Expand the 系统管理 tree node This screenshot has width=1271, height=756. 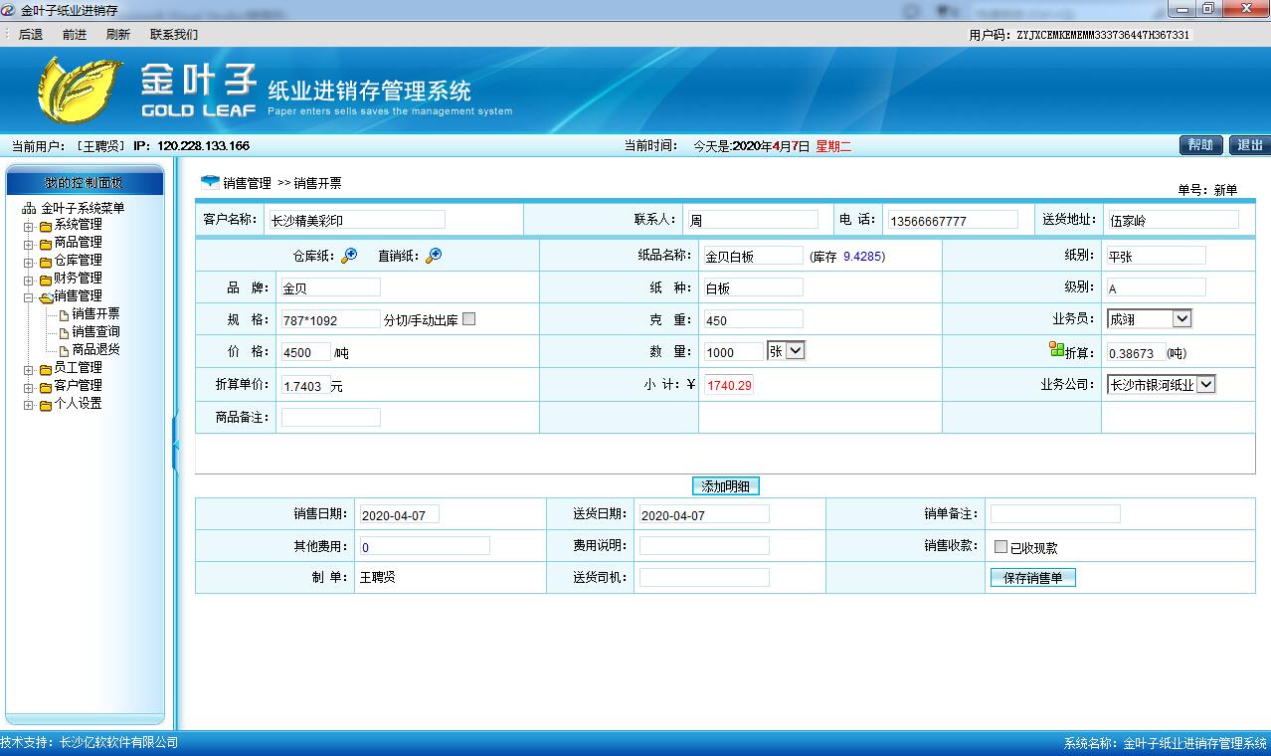tap(29, 226)
